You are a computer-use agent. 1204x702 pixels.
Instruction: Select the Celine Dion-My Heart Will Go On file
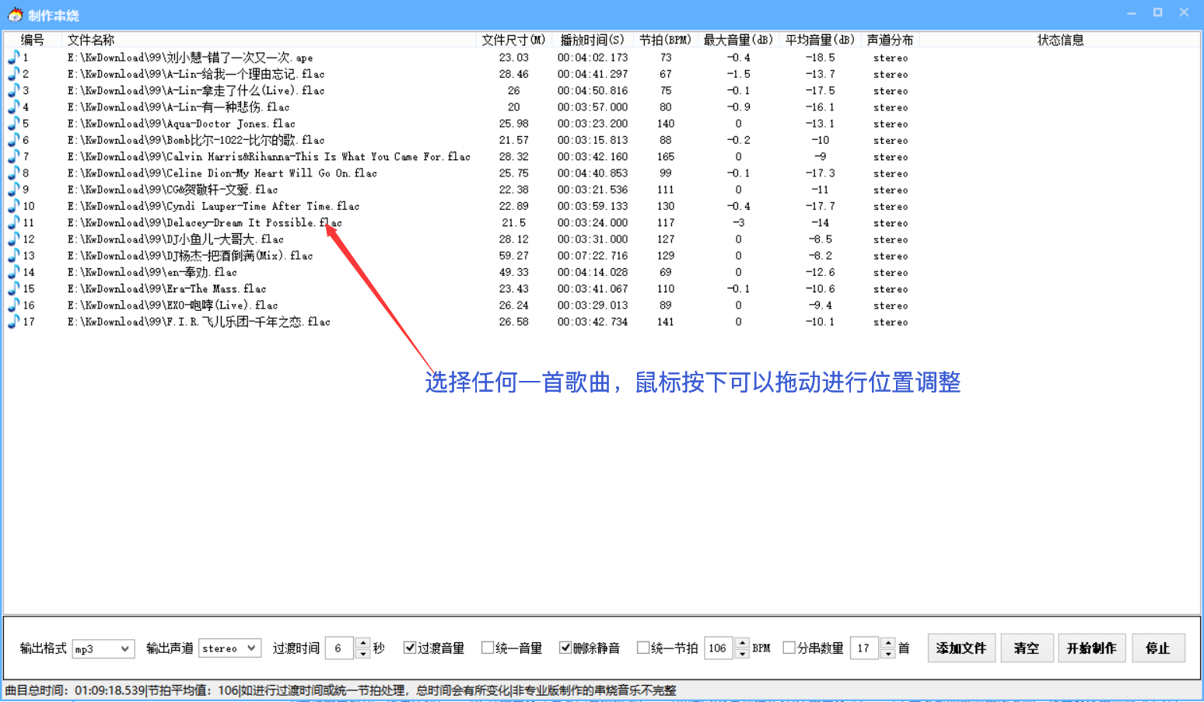(x=222, y=173)
